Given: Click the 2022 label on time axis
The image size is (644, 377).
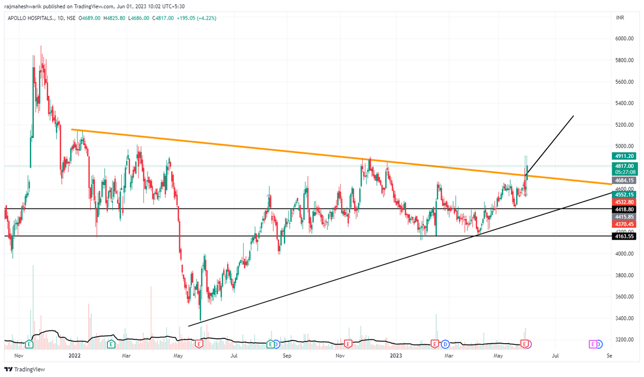Looking at the screenshot, I should tap(75, 356).
